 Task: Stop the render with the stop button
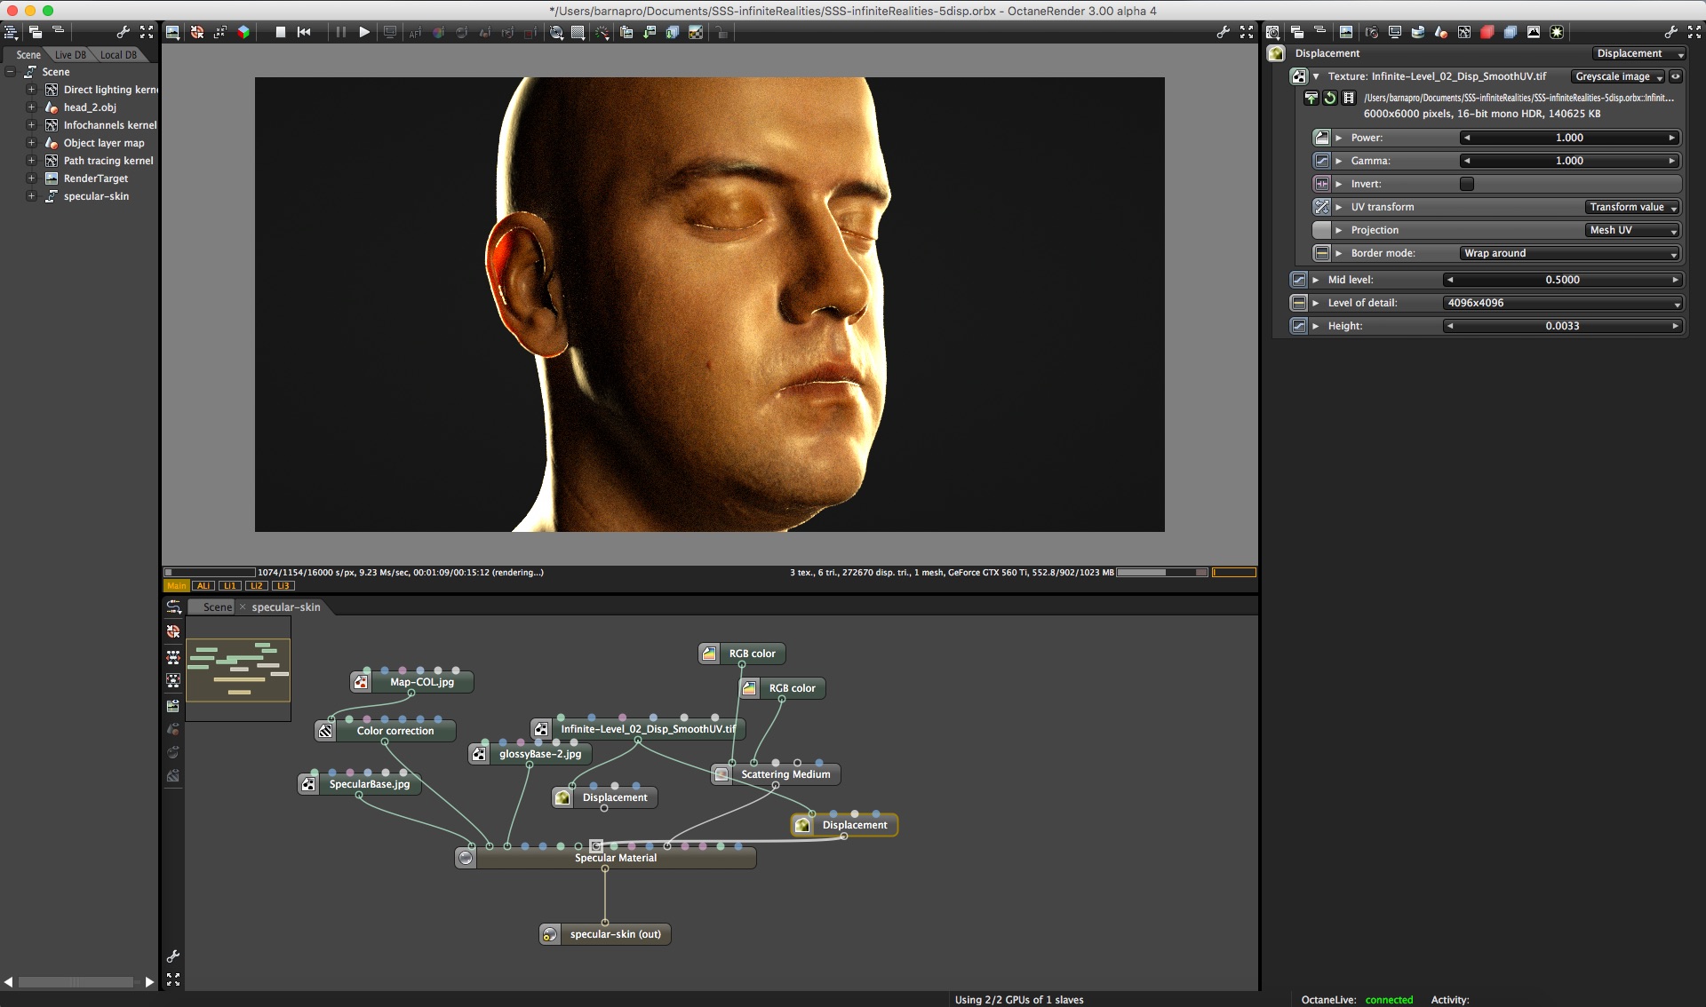pos(281,32)
